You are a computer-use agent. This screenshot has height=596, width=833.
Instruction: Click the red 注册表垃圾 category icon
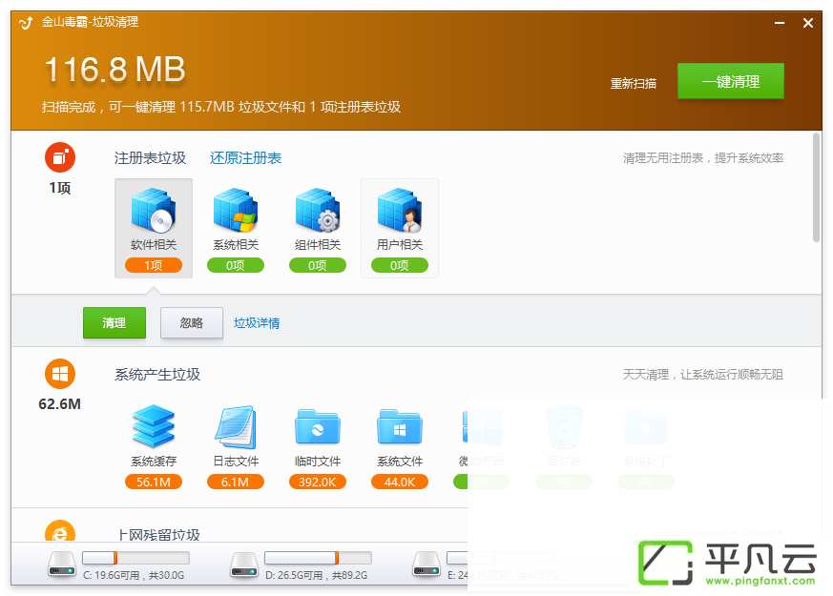pyautogui.click(x=60, y=157)
